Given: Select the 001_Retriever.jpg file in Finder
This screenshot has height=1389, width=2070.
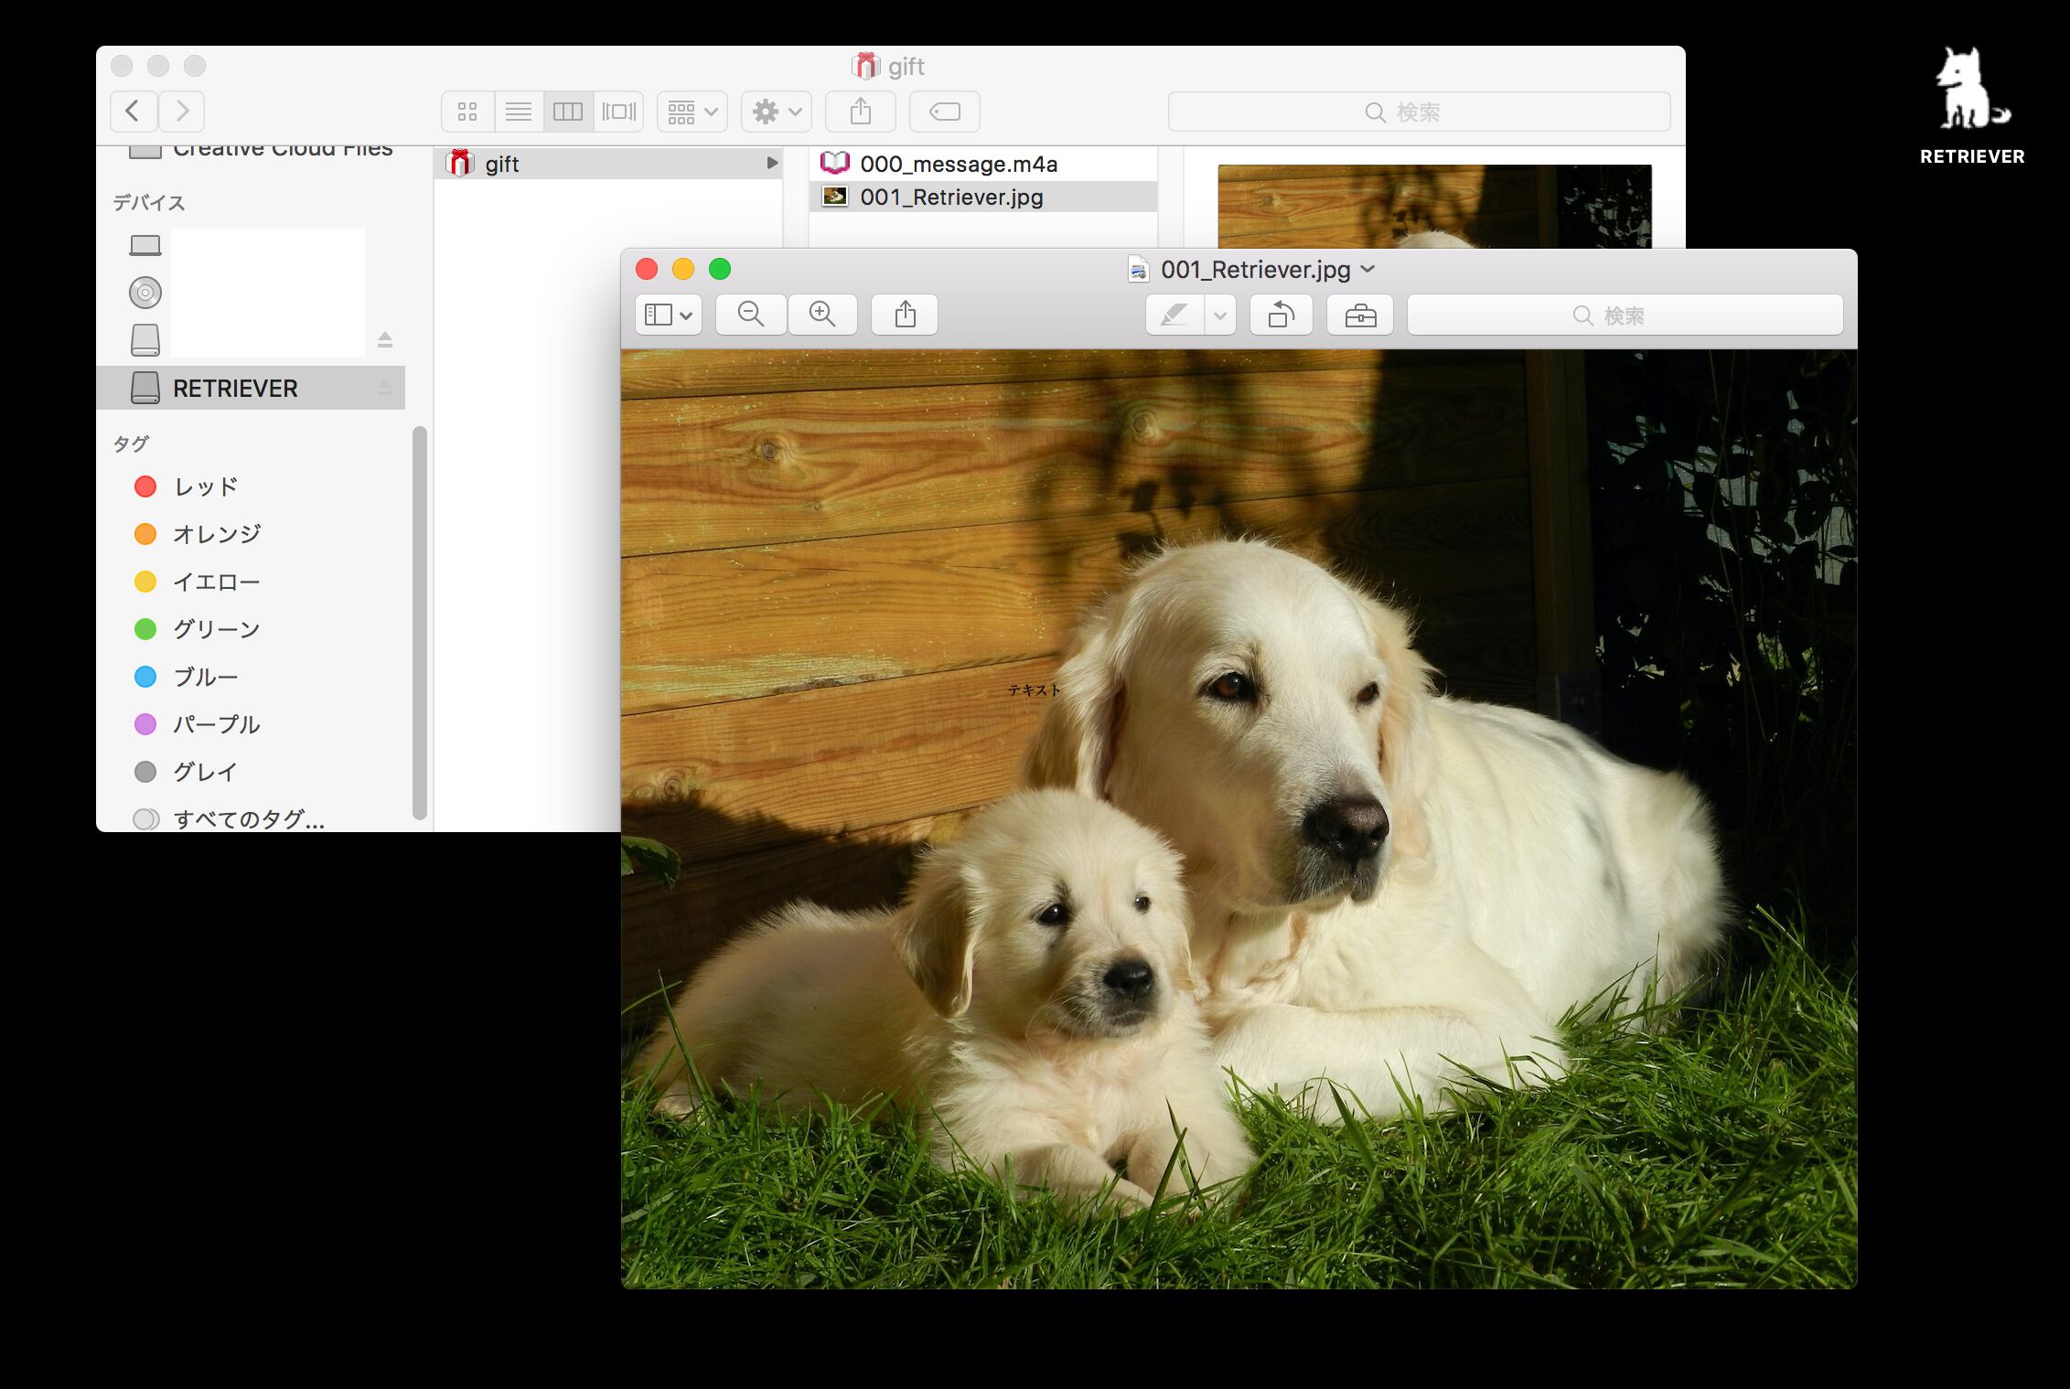Looking at the screenshot, I should click(x=983, y=197).
